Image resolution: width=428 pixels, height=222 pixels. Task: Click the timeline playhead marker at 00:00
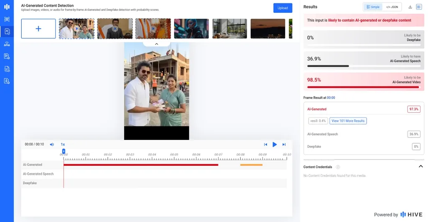(64, 151)
